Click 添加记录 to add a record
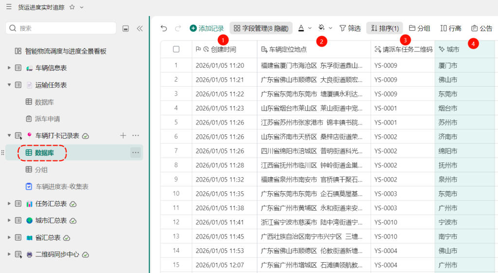The width and height of the screenshot is (498, 273). 207,28
